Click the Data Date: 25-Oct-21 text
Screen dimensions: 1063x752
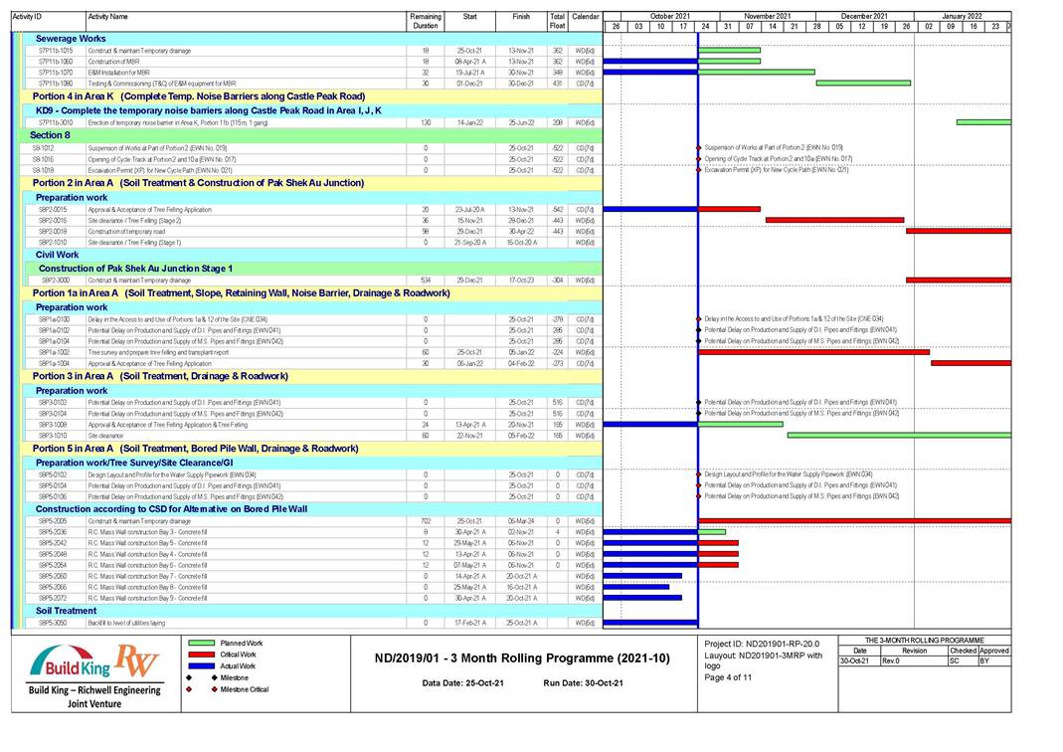463,683
